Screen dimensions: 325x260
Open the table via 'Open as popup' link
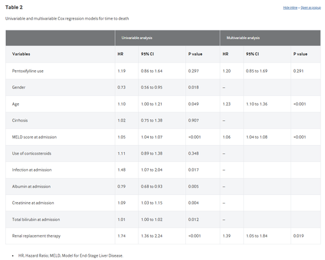tap(311, 8)
